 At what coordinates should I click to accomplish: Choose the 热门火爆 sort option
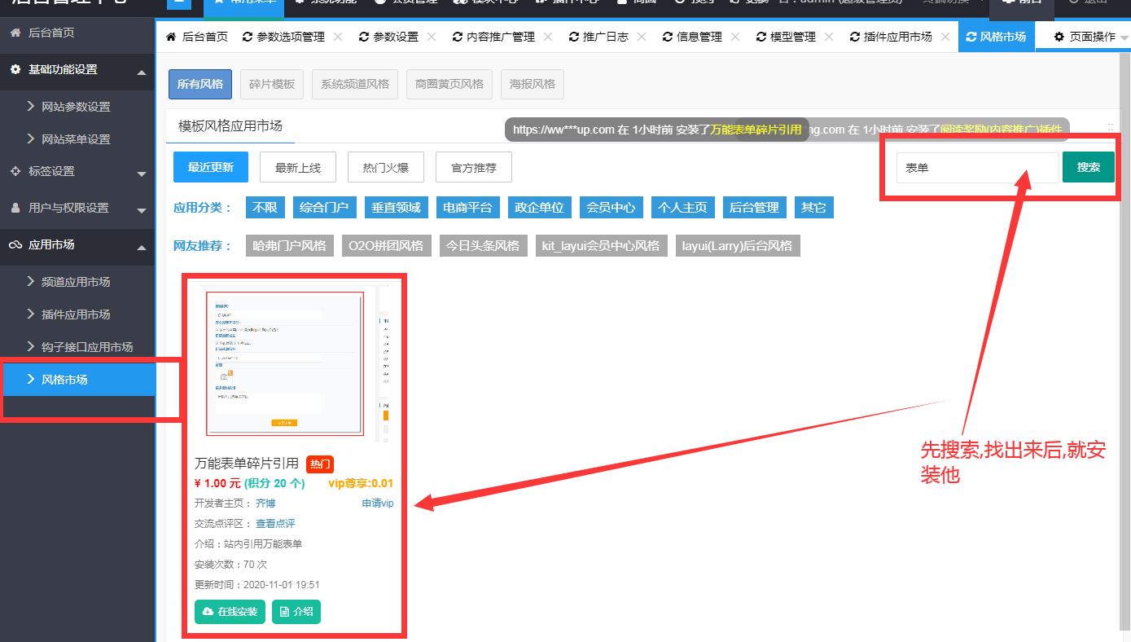pyautogui.click(x=386, y=167)
